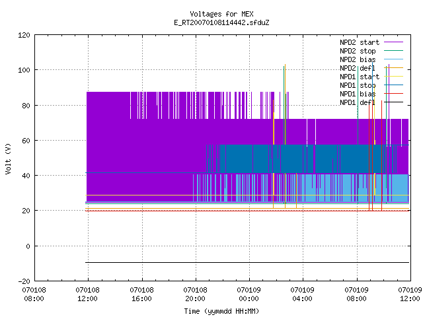This screenshot has height=317, width=423.
Task: Click the y-axis tick value 120
Action: pyautogui.click(x=24, y=35)
